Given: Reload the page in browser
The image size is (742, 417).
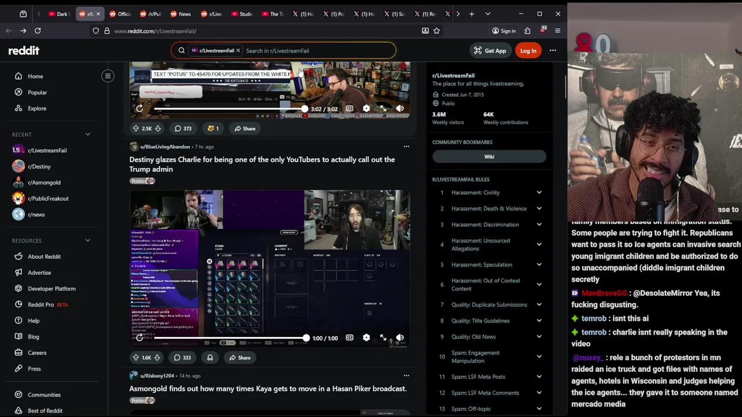Looking at the screenshot, I should pos(38,31).
